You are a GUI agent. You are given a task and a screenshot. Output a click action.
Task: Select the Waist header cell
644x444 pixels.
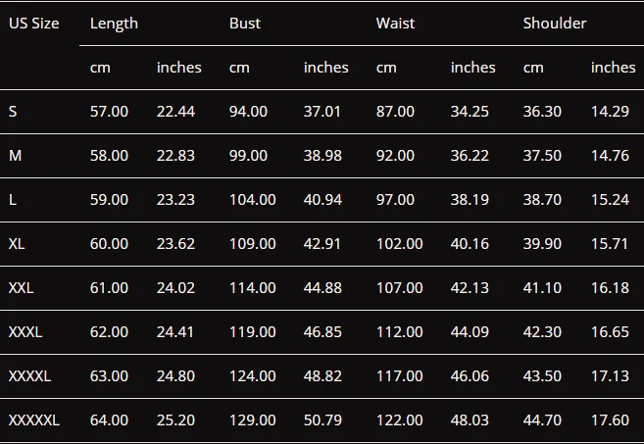(395, 24)
